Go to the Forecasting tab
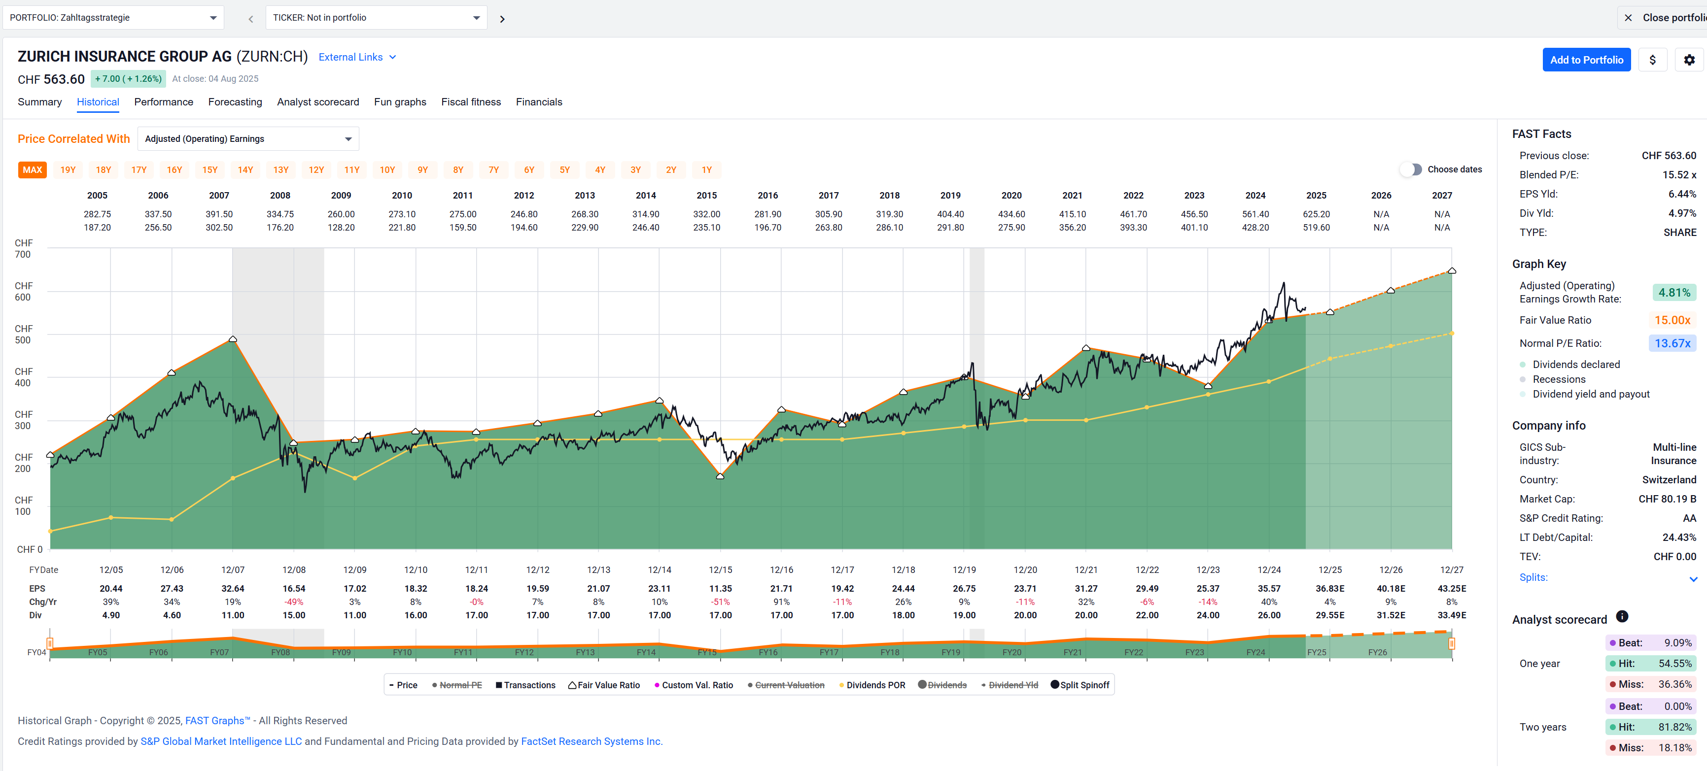This screenshot has height=771, width=1707. [x=235, y=102]
